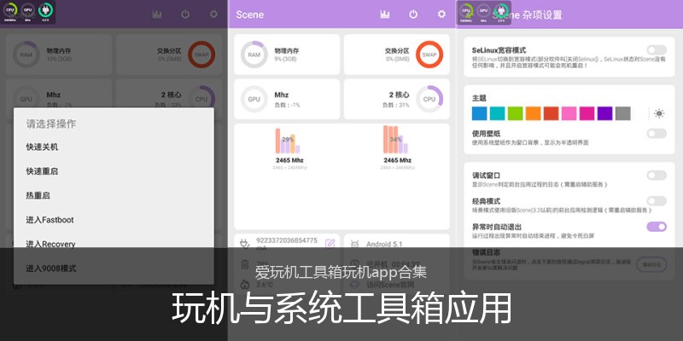683x341 pixels.
Task: Choose 快速重启 in the dialog
Action: coord(114,171)
